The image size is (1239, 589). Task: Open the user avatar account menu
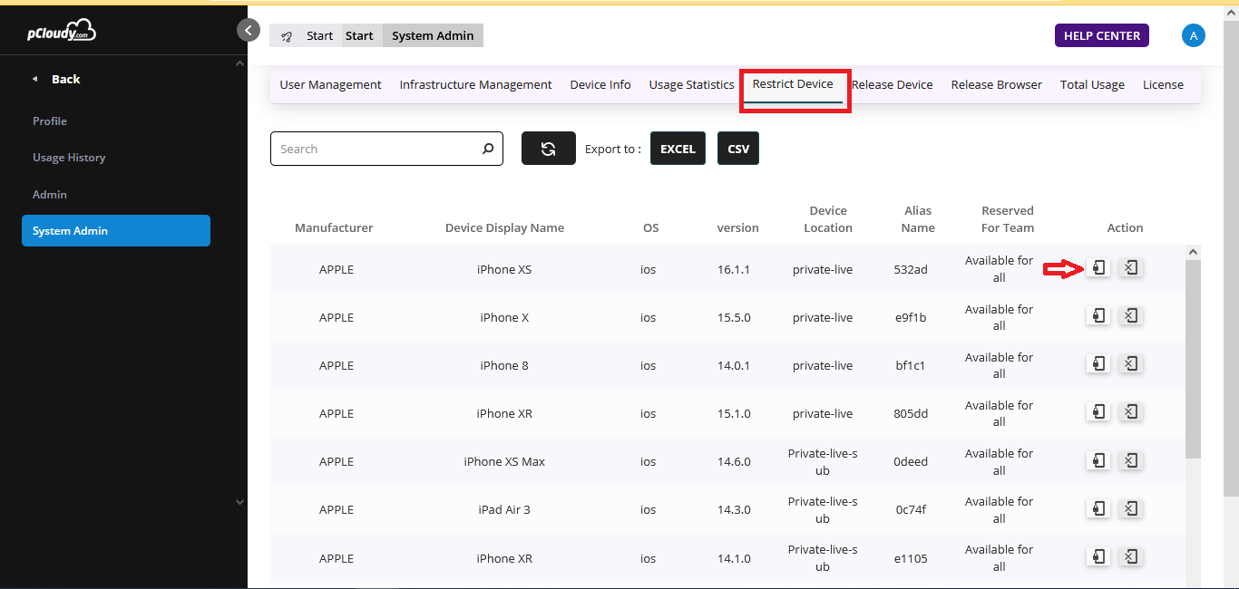point(1193,35)
